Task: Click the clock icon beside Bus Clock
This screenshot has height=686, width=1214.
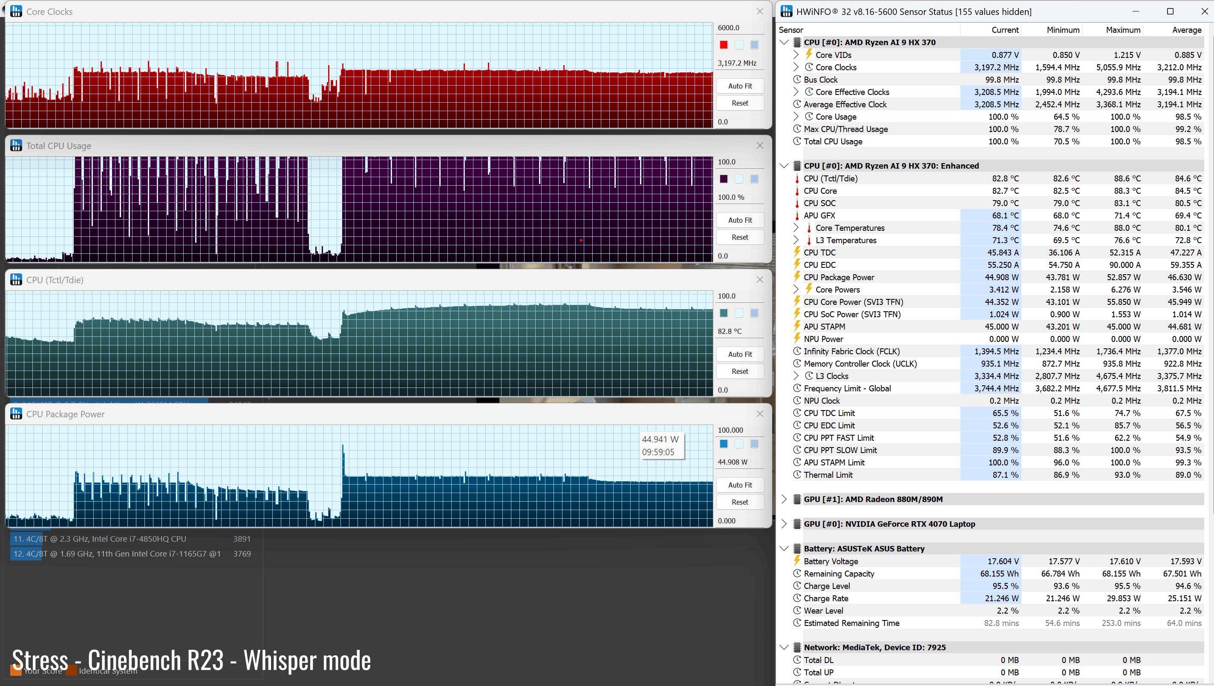Action: pyautogui.click(x=797, y=79)
